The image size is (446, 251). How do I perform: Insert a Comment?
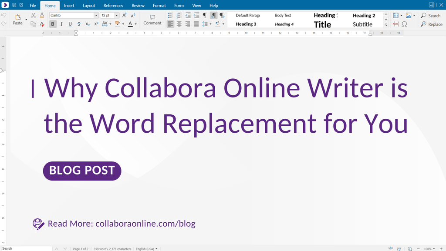(152, 20)
